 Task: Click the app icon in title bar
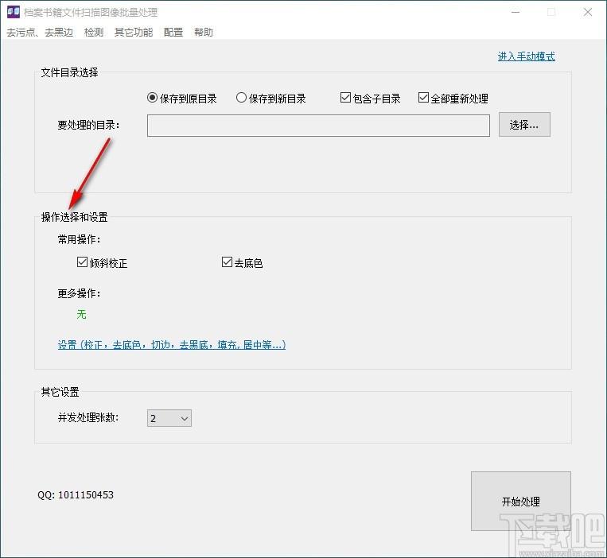[14, 12]
